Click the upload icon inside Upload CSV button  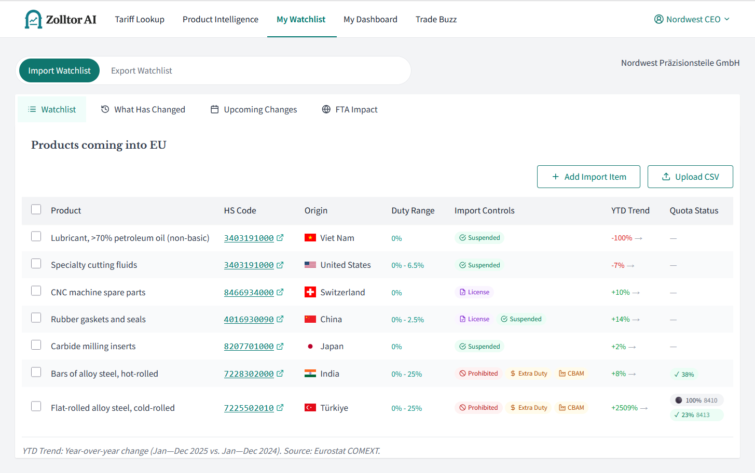666,176
